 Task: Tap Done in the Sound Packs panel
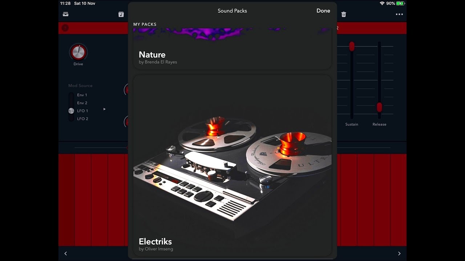[x=323, y=11]
